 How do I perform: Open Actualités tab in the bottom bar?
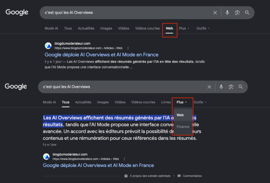tap(83, 102)
